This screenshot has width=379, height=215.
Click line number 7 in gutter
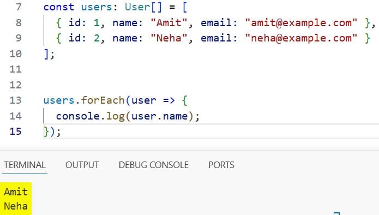(19, 7)
